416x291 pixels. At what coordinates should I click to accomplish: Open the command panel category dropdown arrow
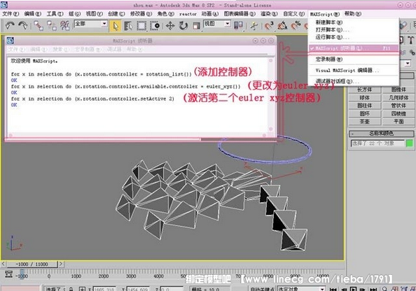tap(408, 64)
